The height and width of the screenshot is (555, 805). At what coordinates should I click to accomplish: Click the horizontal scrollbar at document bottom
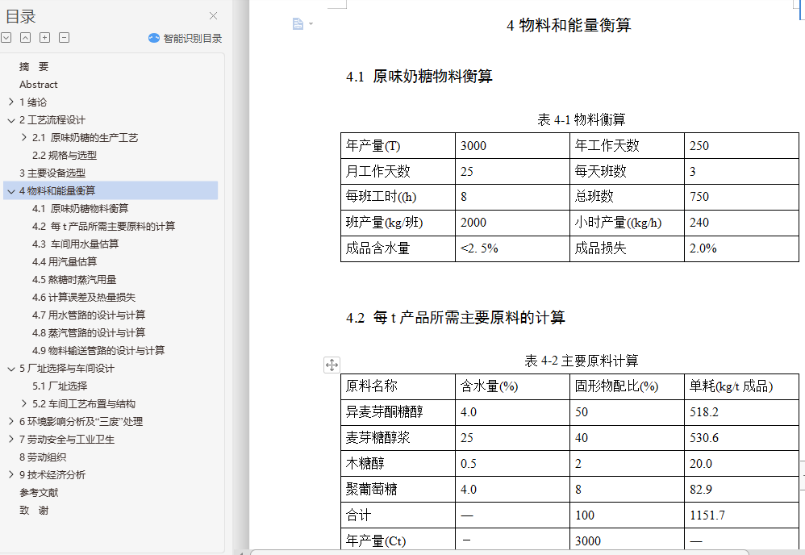pyautogui.click(x=499, y=553)
